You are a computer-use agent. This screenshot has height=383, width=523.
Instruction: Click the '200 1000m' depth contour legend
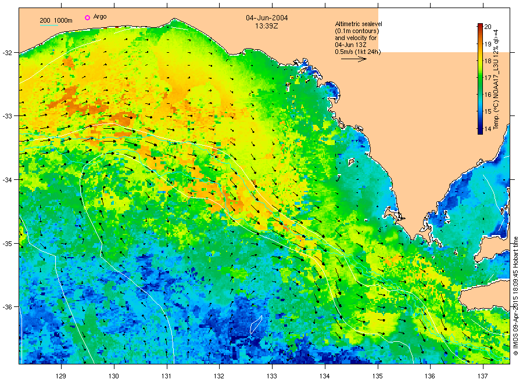[56, 21]
